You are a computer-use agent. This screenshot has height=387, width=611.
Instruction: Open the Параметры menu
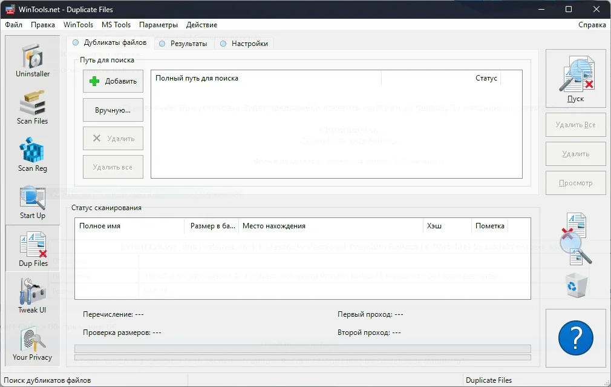click(158, 25)
